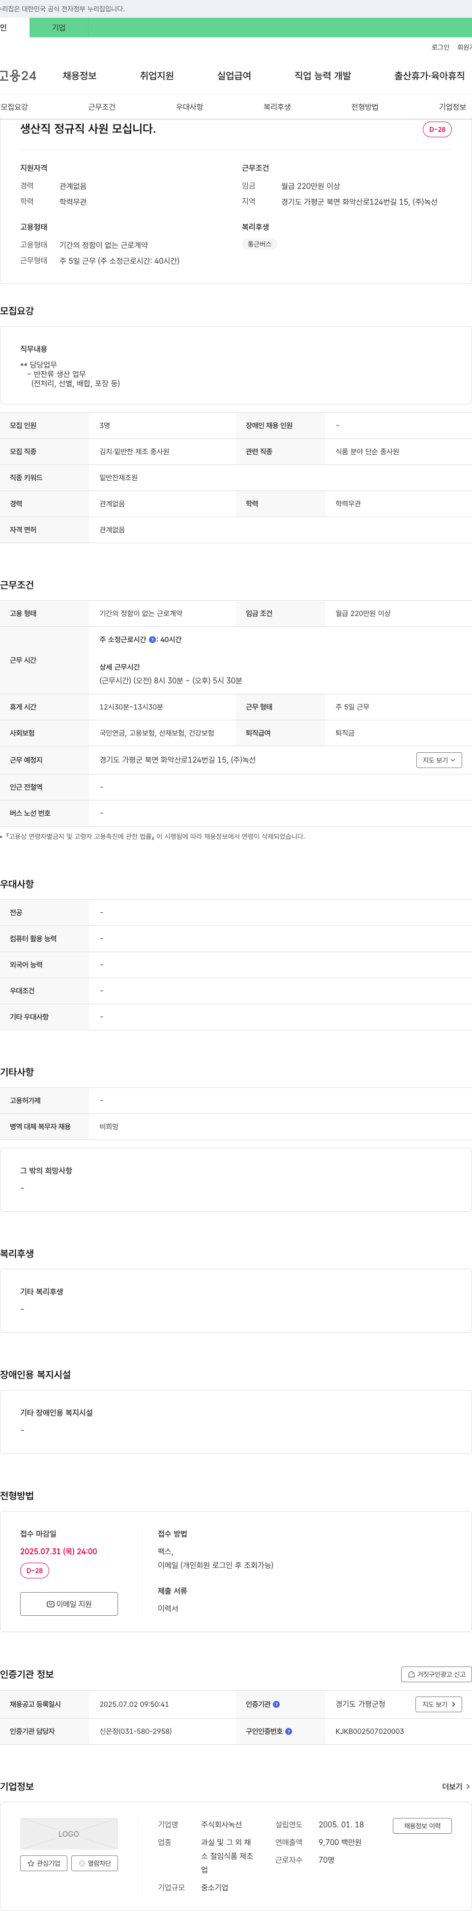Jump to the 전형방법 section tab
The image size is (472, 1911).
click(364, 107)
